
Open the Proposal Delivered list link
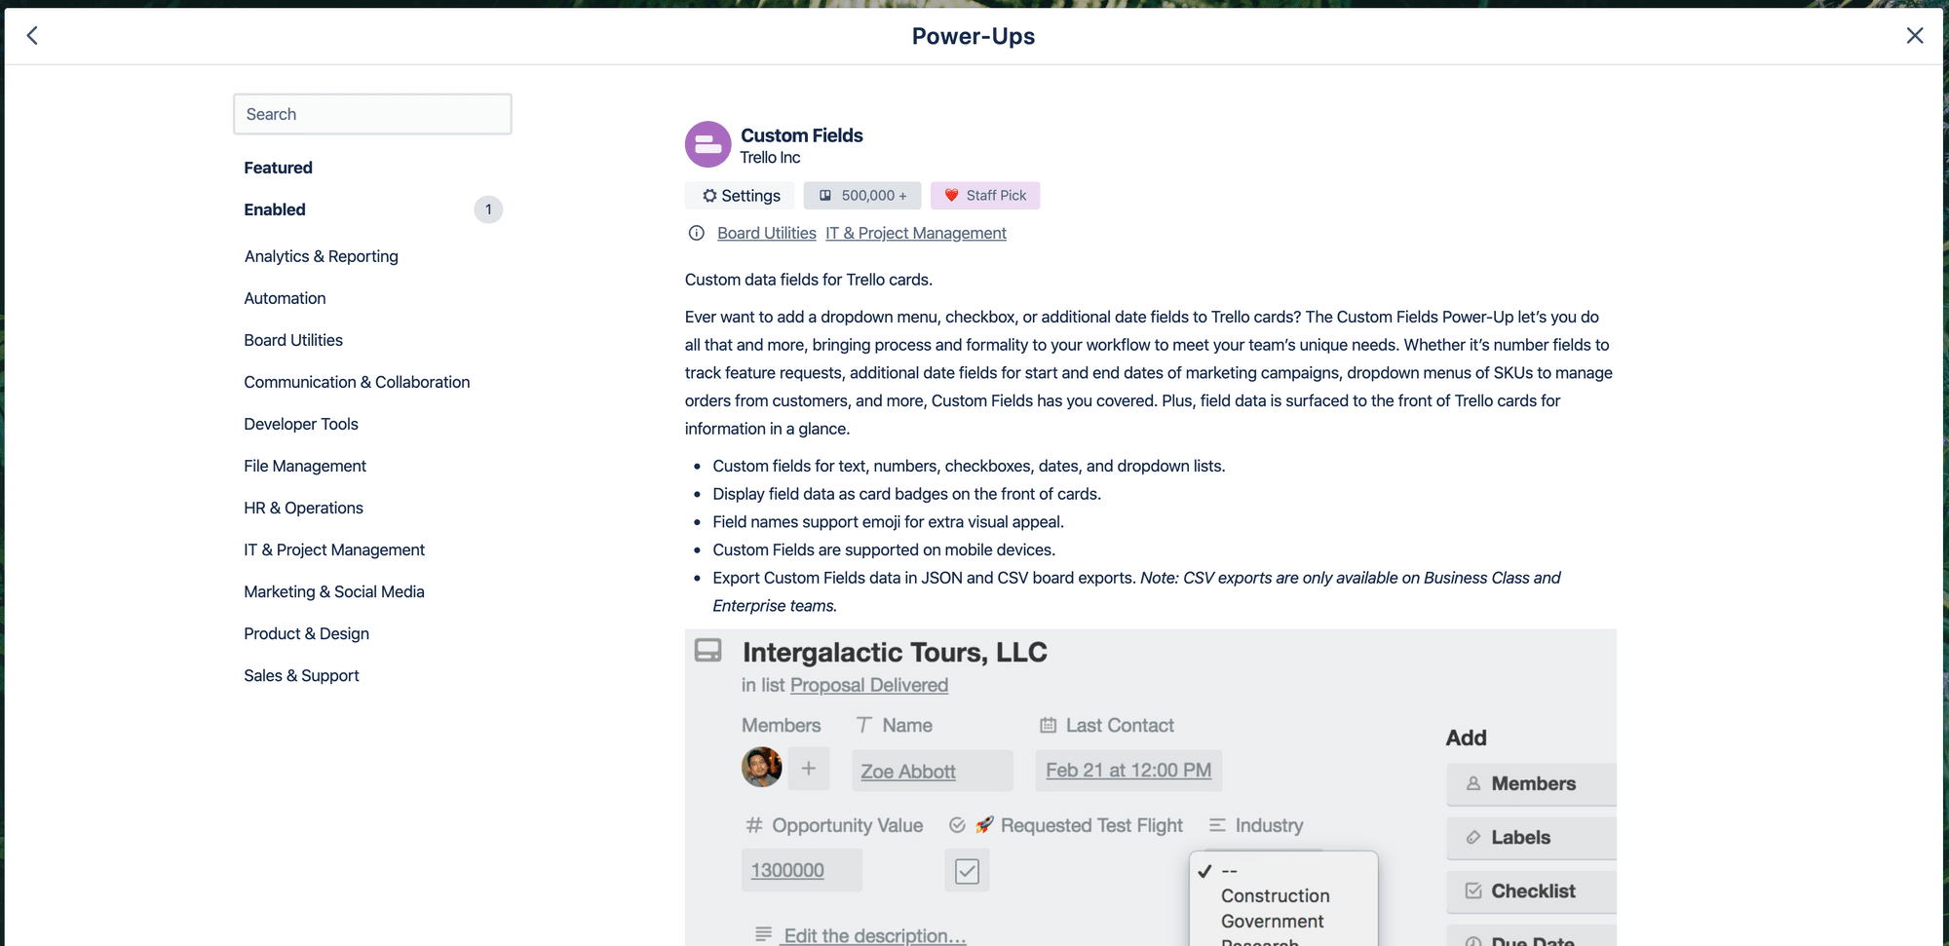pos(869,685)
